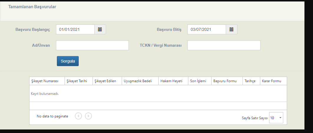The image size is (313, 133).
Task: Click the Tamamlanan Başvurular heading
Action: 32,7
